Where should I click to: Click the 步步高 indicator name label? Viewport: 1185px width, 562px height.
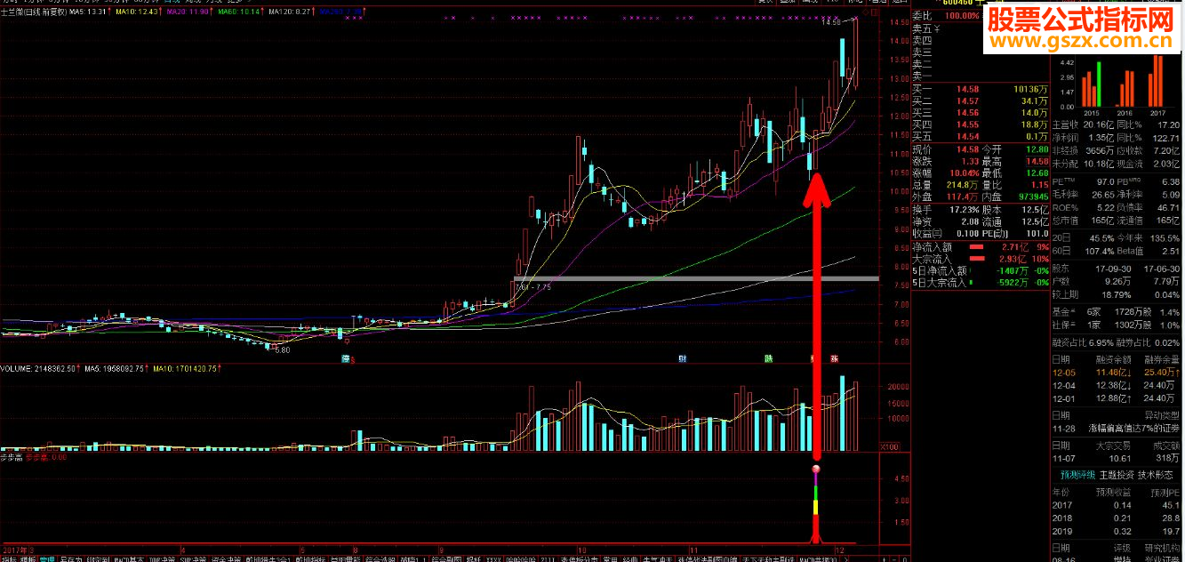point(11,458)
